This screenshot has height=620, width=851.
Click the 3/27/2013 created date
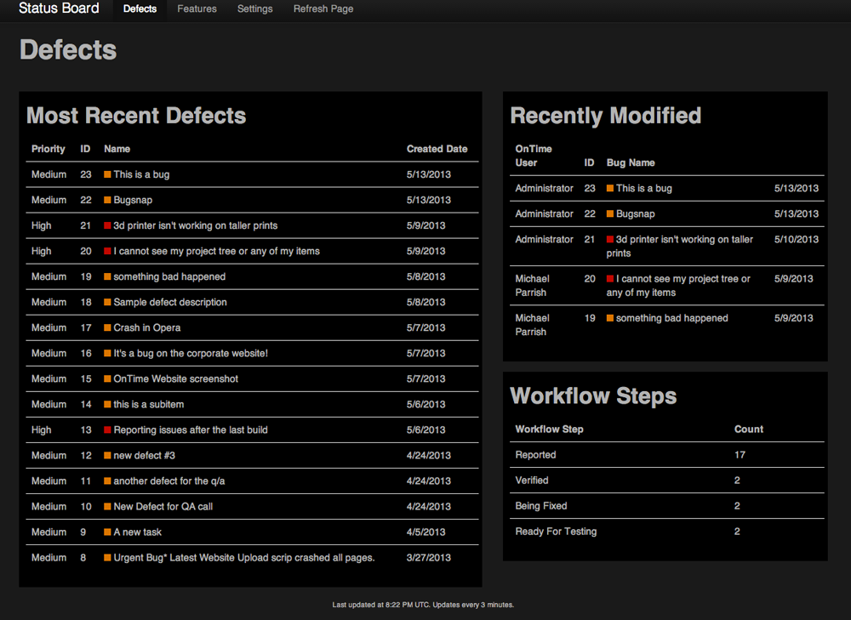tap(429, 558)
